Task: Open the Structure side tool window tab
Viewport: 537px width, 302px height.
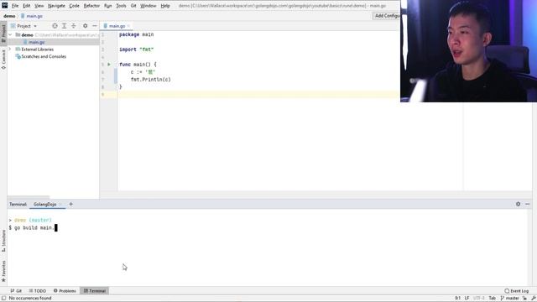Action: [3, 241]
